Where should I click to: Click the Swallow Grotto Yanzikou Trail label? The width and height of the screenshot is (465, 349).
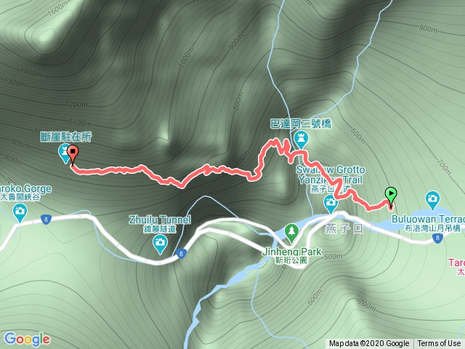[330, 174]
